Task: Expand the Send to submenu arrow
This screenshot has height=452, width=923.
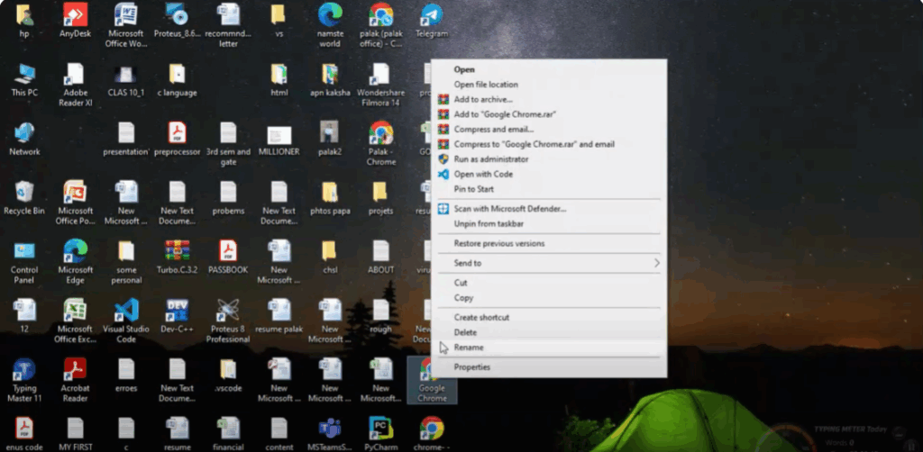Action: [x=657, y=263]
